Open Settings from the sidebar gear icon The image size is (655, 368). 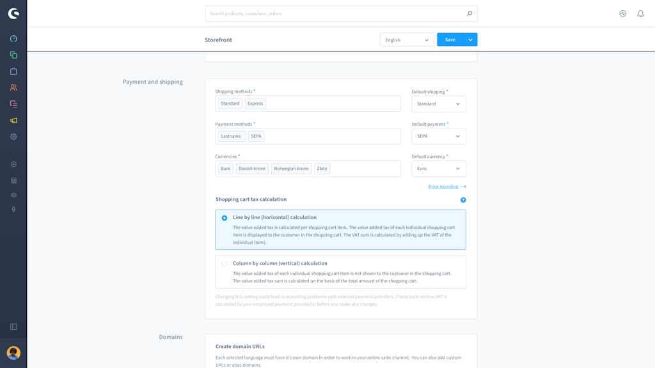coord(13,136)
